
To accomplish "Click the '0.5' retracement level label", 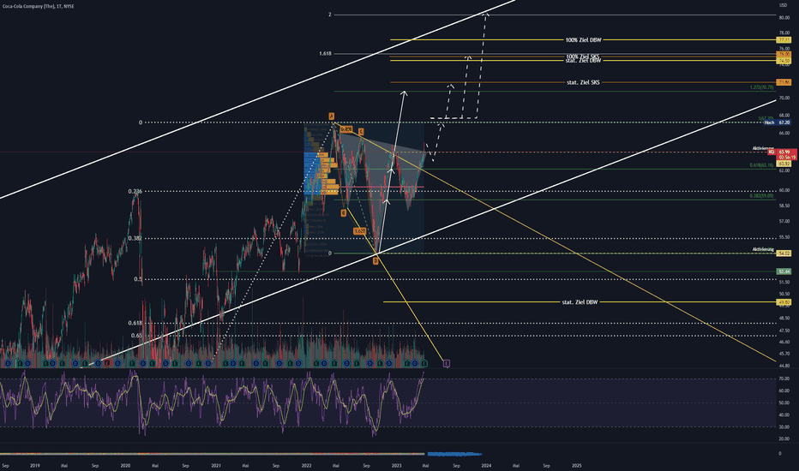I will [138, 279].
